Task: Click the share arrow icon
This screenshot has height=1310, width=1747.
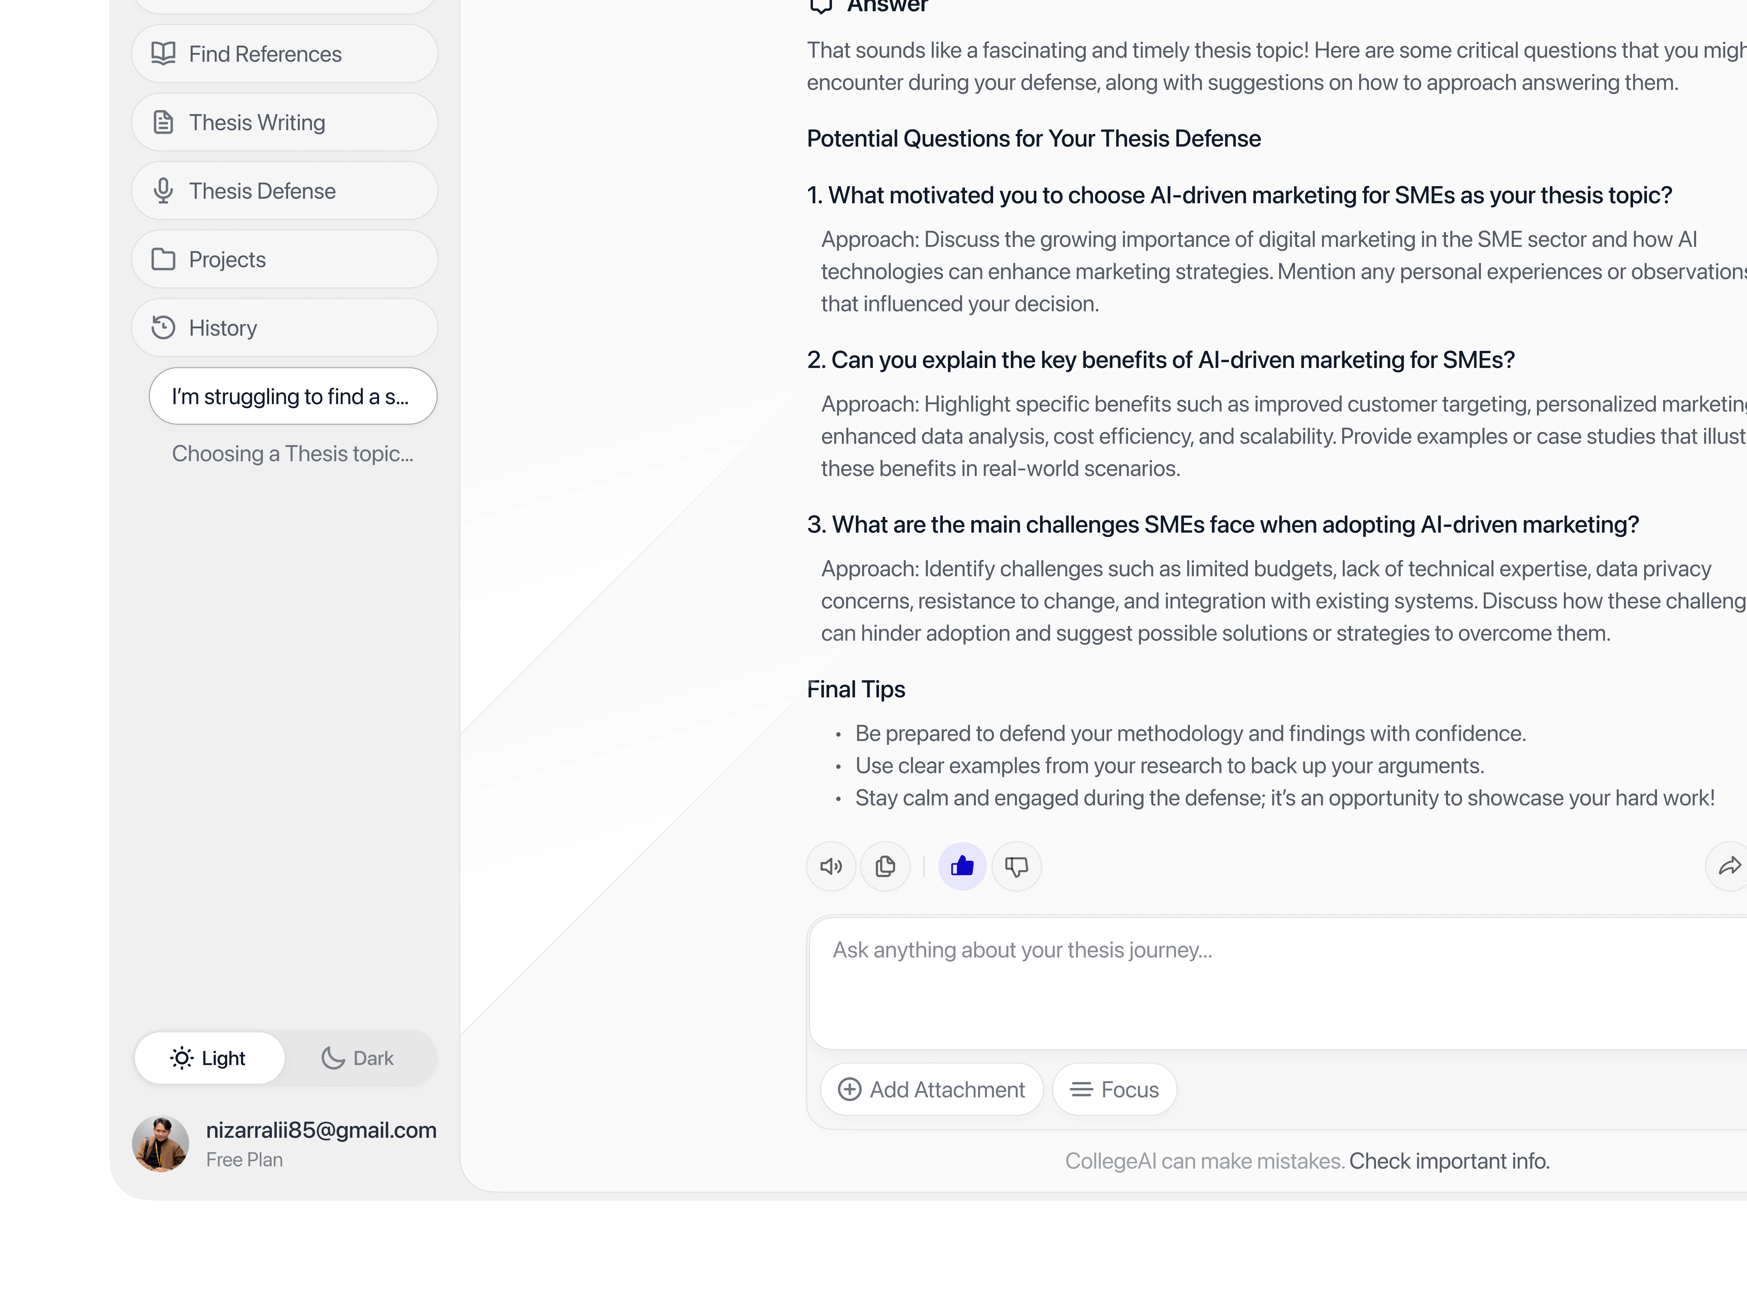Action: (1729, 866)
